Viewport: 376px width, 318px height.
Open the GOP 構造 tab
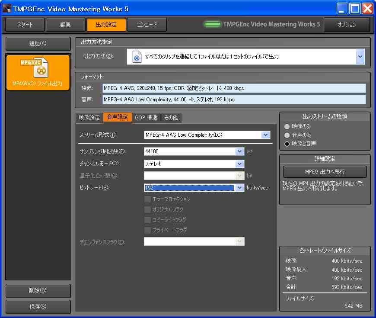[x=146, y=118]
